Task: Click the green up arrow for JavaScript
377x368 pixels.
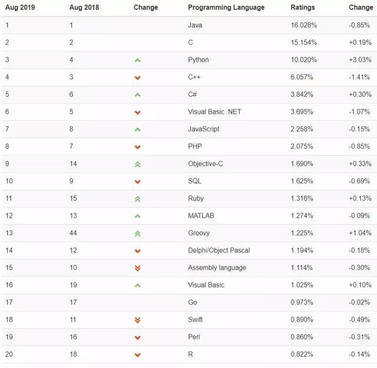Action: click(x=137, y=130)
